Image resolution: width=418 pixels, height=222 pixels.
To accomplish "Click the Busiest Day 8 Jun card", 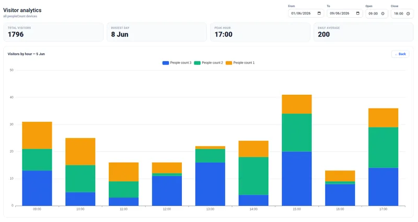I will click(x=157, y=32).
